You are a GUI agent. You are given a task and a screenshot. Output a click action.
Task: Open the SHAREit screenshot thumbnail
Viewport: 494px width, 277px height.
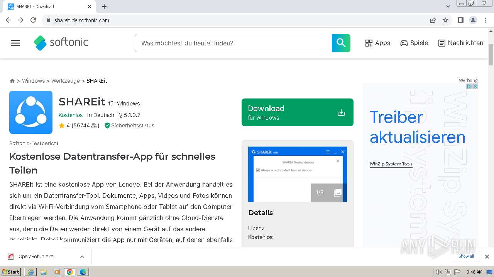[298, 174]
